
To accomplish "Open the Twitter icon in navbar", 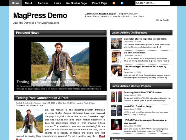I will click(122, 3).
